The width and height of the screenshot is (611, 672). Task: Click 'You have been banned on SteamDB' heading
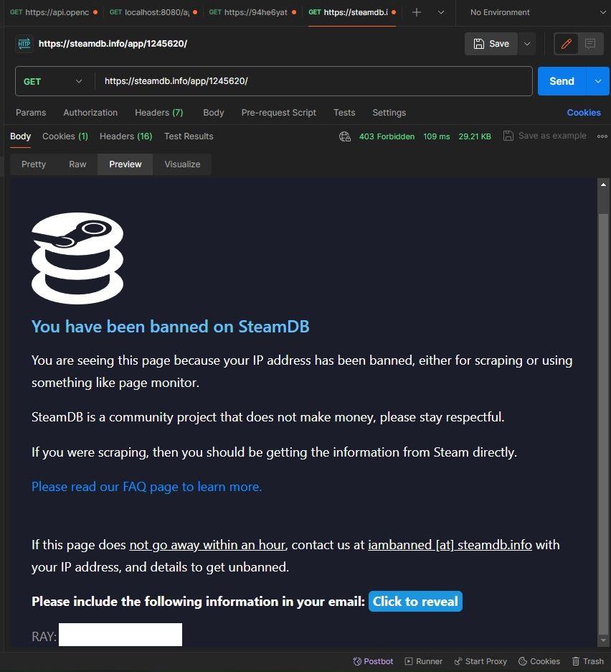pos(171,327)
